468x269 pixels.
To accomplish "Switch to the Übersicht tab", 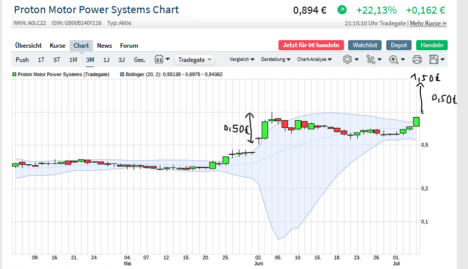I will [28, 46].
